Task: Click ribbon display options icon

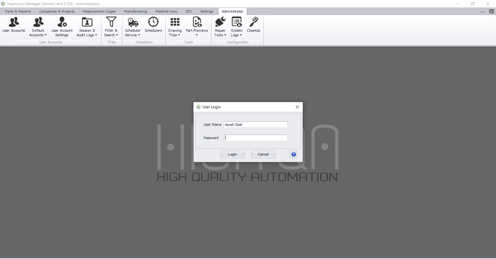Action: [491, 11]
